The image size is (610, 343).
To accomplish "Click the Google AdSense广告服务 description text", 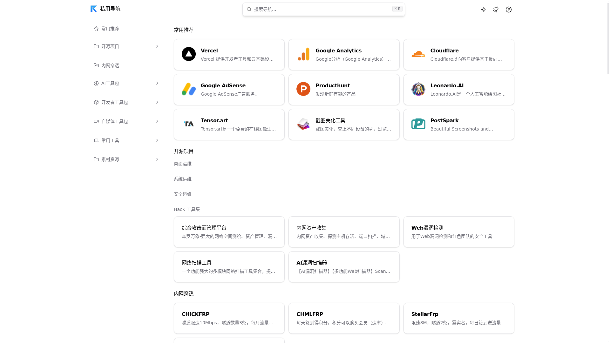I will (230, 94).
